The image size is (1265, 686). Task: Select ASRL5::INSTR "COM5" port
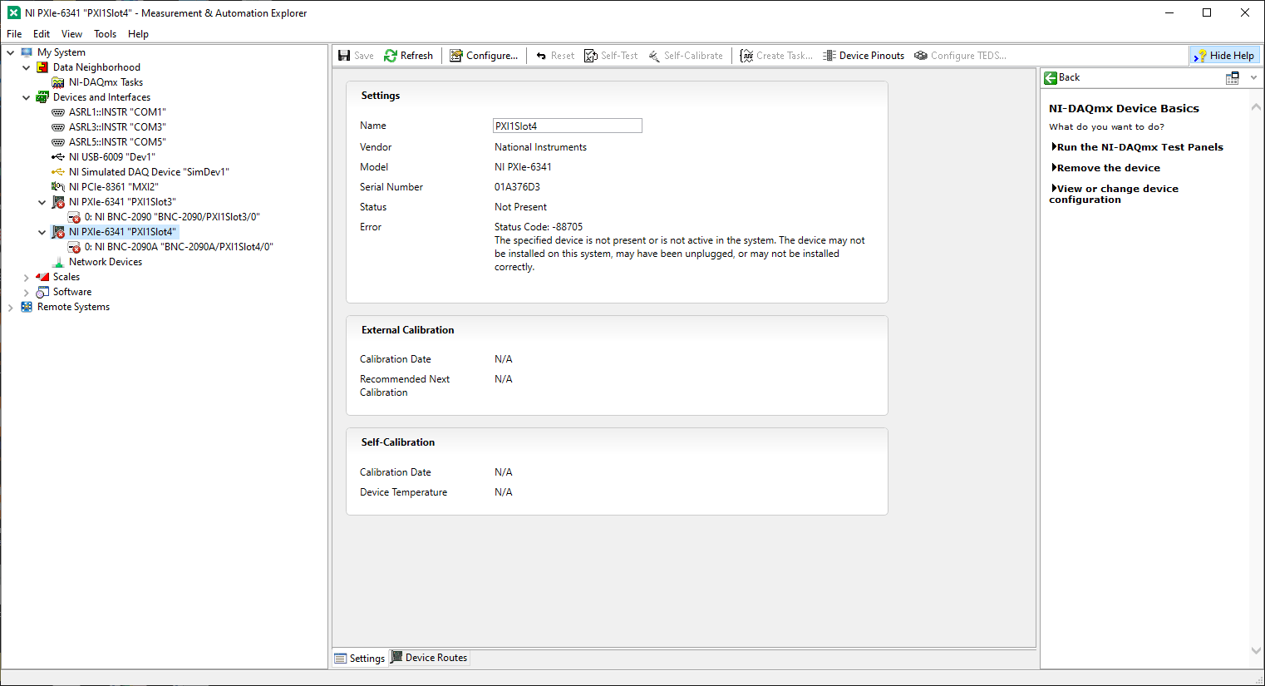click(x=117, y=142)
